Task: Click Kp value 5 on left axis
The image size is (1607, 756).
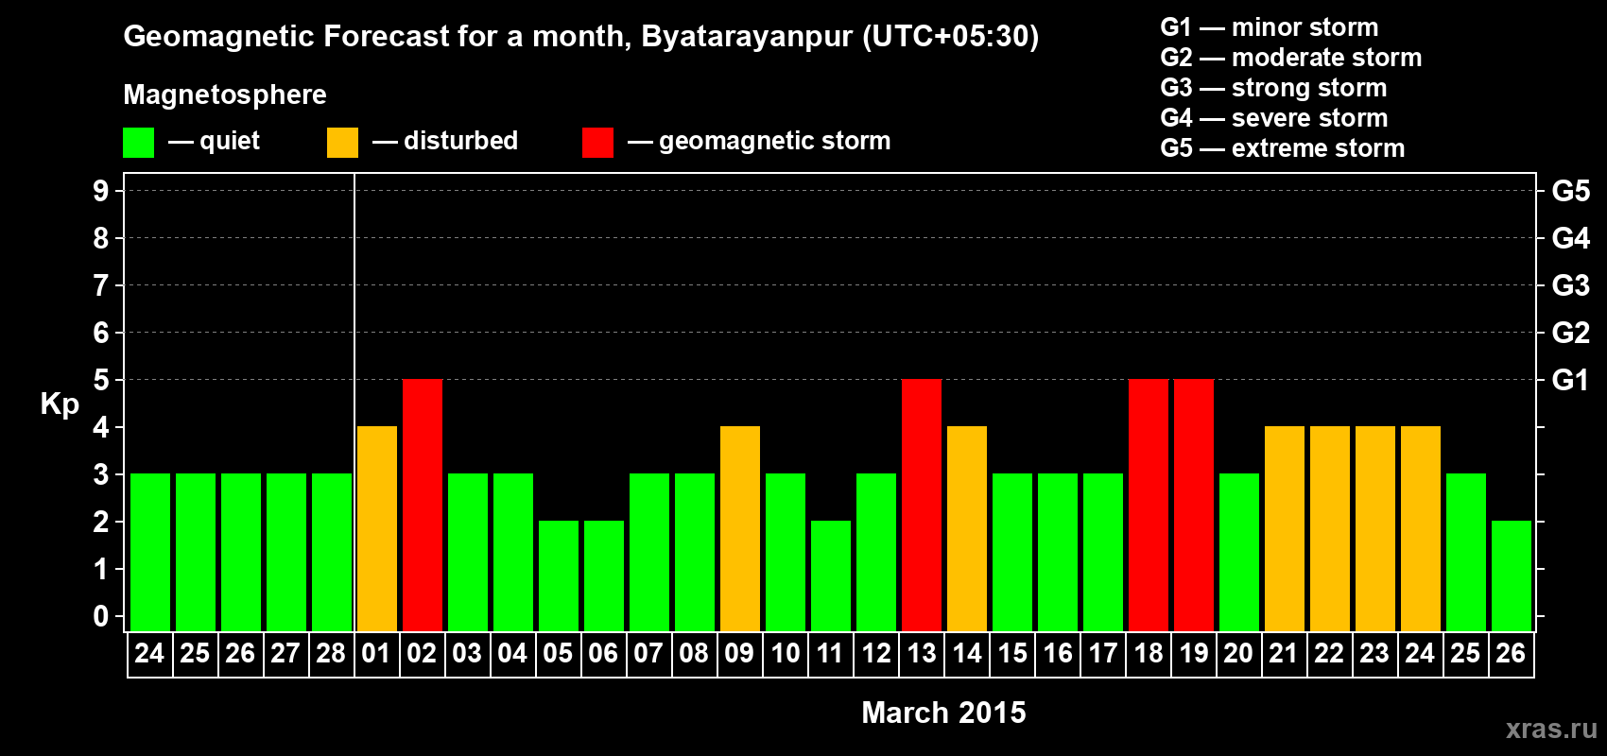Action: point(101,380)
